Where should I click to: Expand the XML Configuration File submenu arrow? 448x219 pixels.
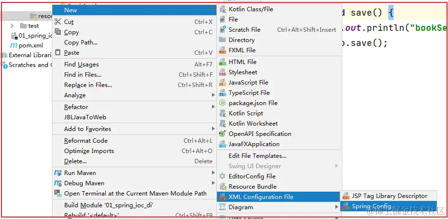pos(337,197)
